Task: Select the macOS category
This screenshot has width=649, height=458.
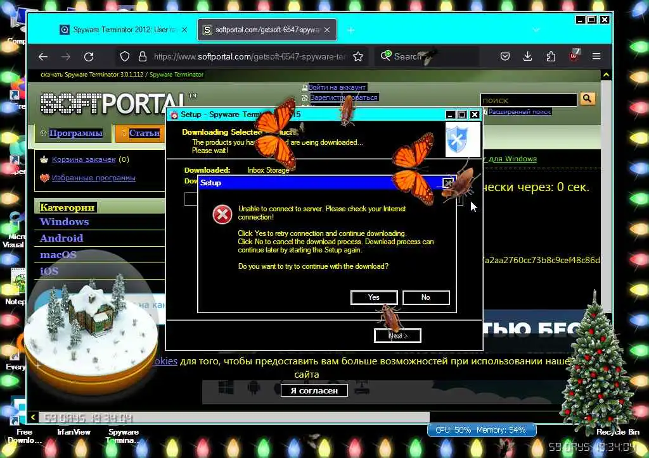Action: [58, 255]
